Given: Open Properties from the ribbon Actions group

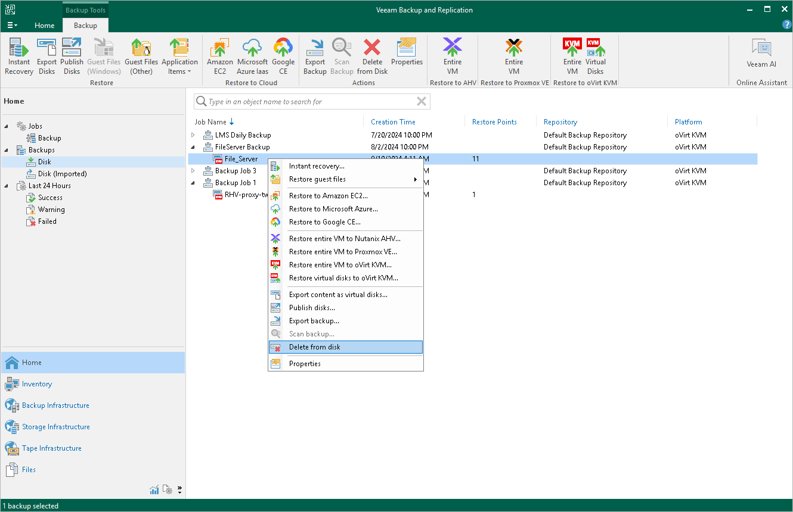Looking at the screenshot, I should 407,52.
